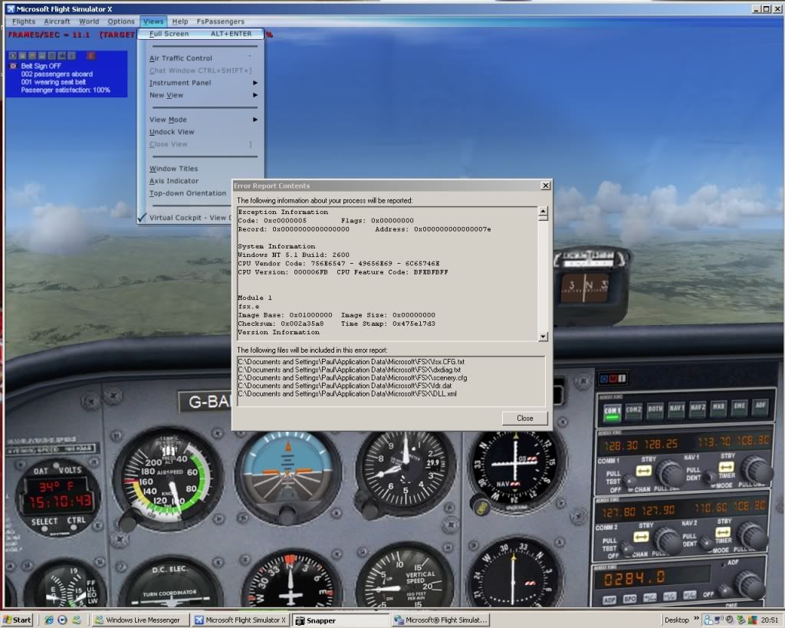
Task: Click the blue icon above audio panel
Action: 604,379
